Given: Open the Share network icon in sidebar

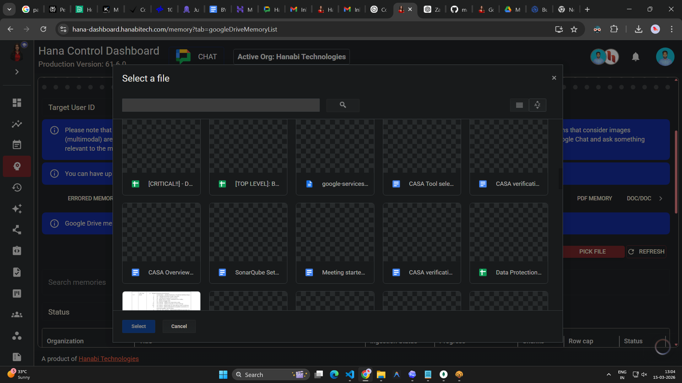Looking at the screenshot, I should 17,230.
